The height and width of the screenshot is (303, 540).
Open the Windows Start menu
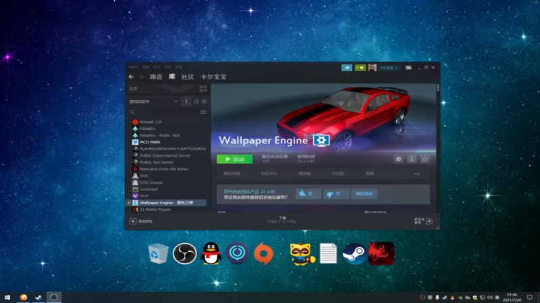pyautogui.click(x=7, y=297)
